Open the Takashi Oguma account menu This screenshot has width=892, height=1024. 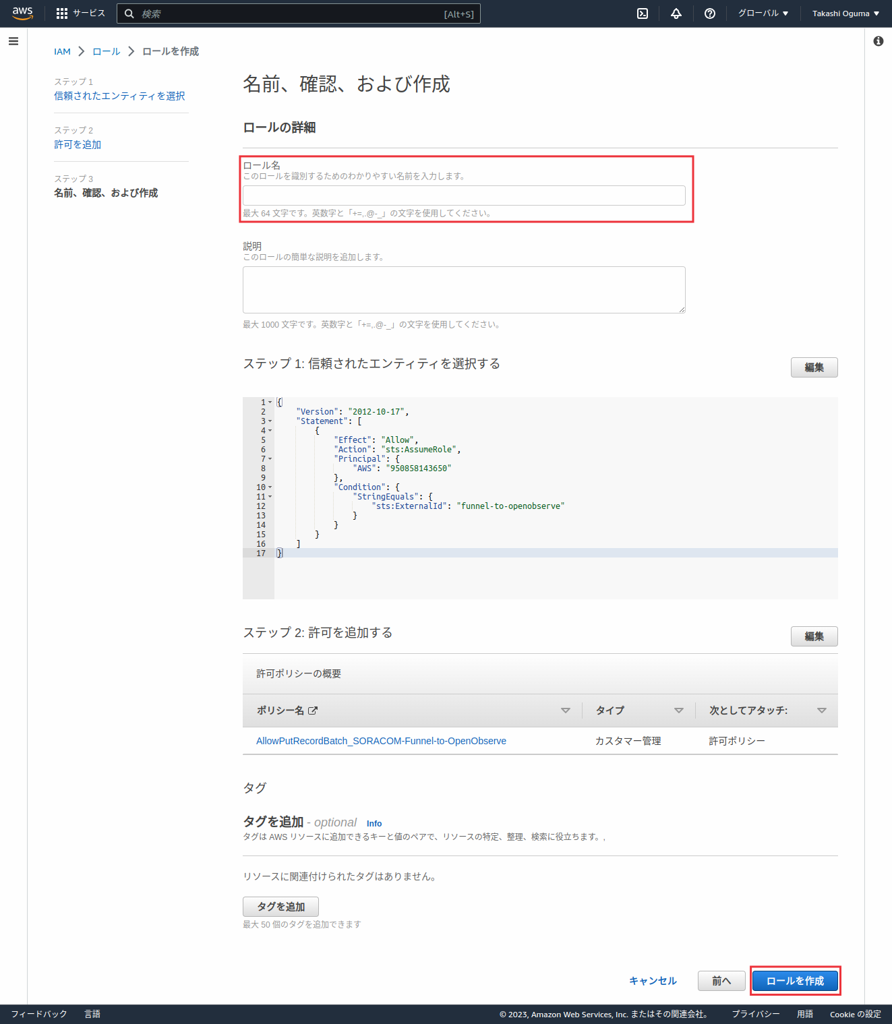click(x=845, y=13)
